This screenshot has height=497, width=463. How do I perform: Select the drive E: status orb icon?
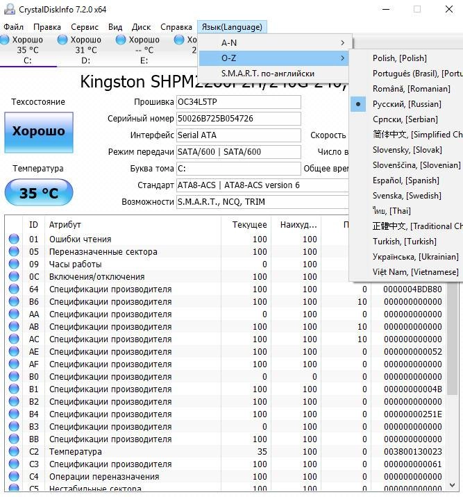click(121, 40)
